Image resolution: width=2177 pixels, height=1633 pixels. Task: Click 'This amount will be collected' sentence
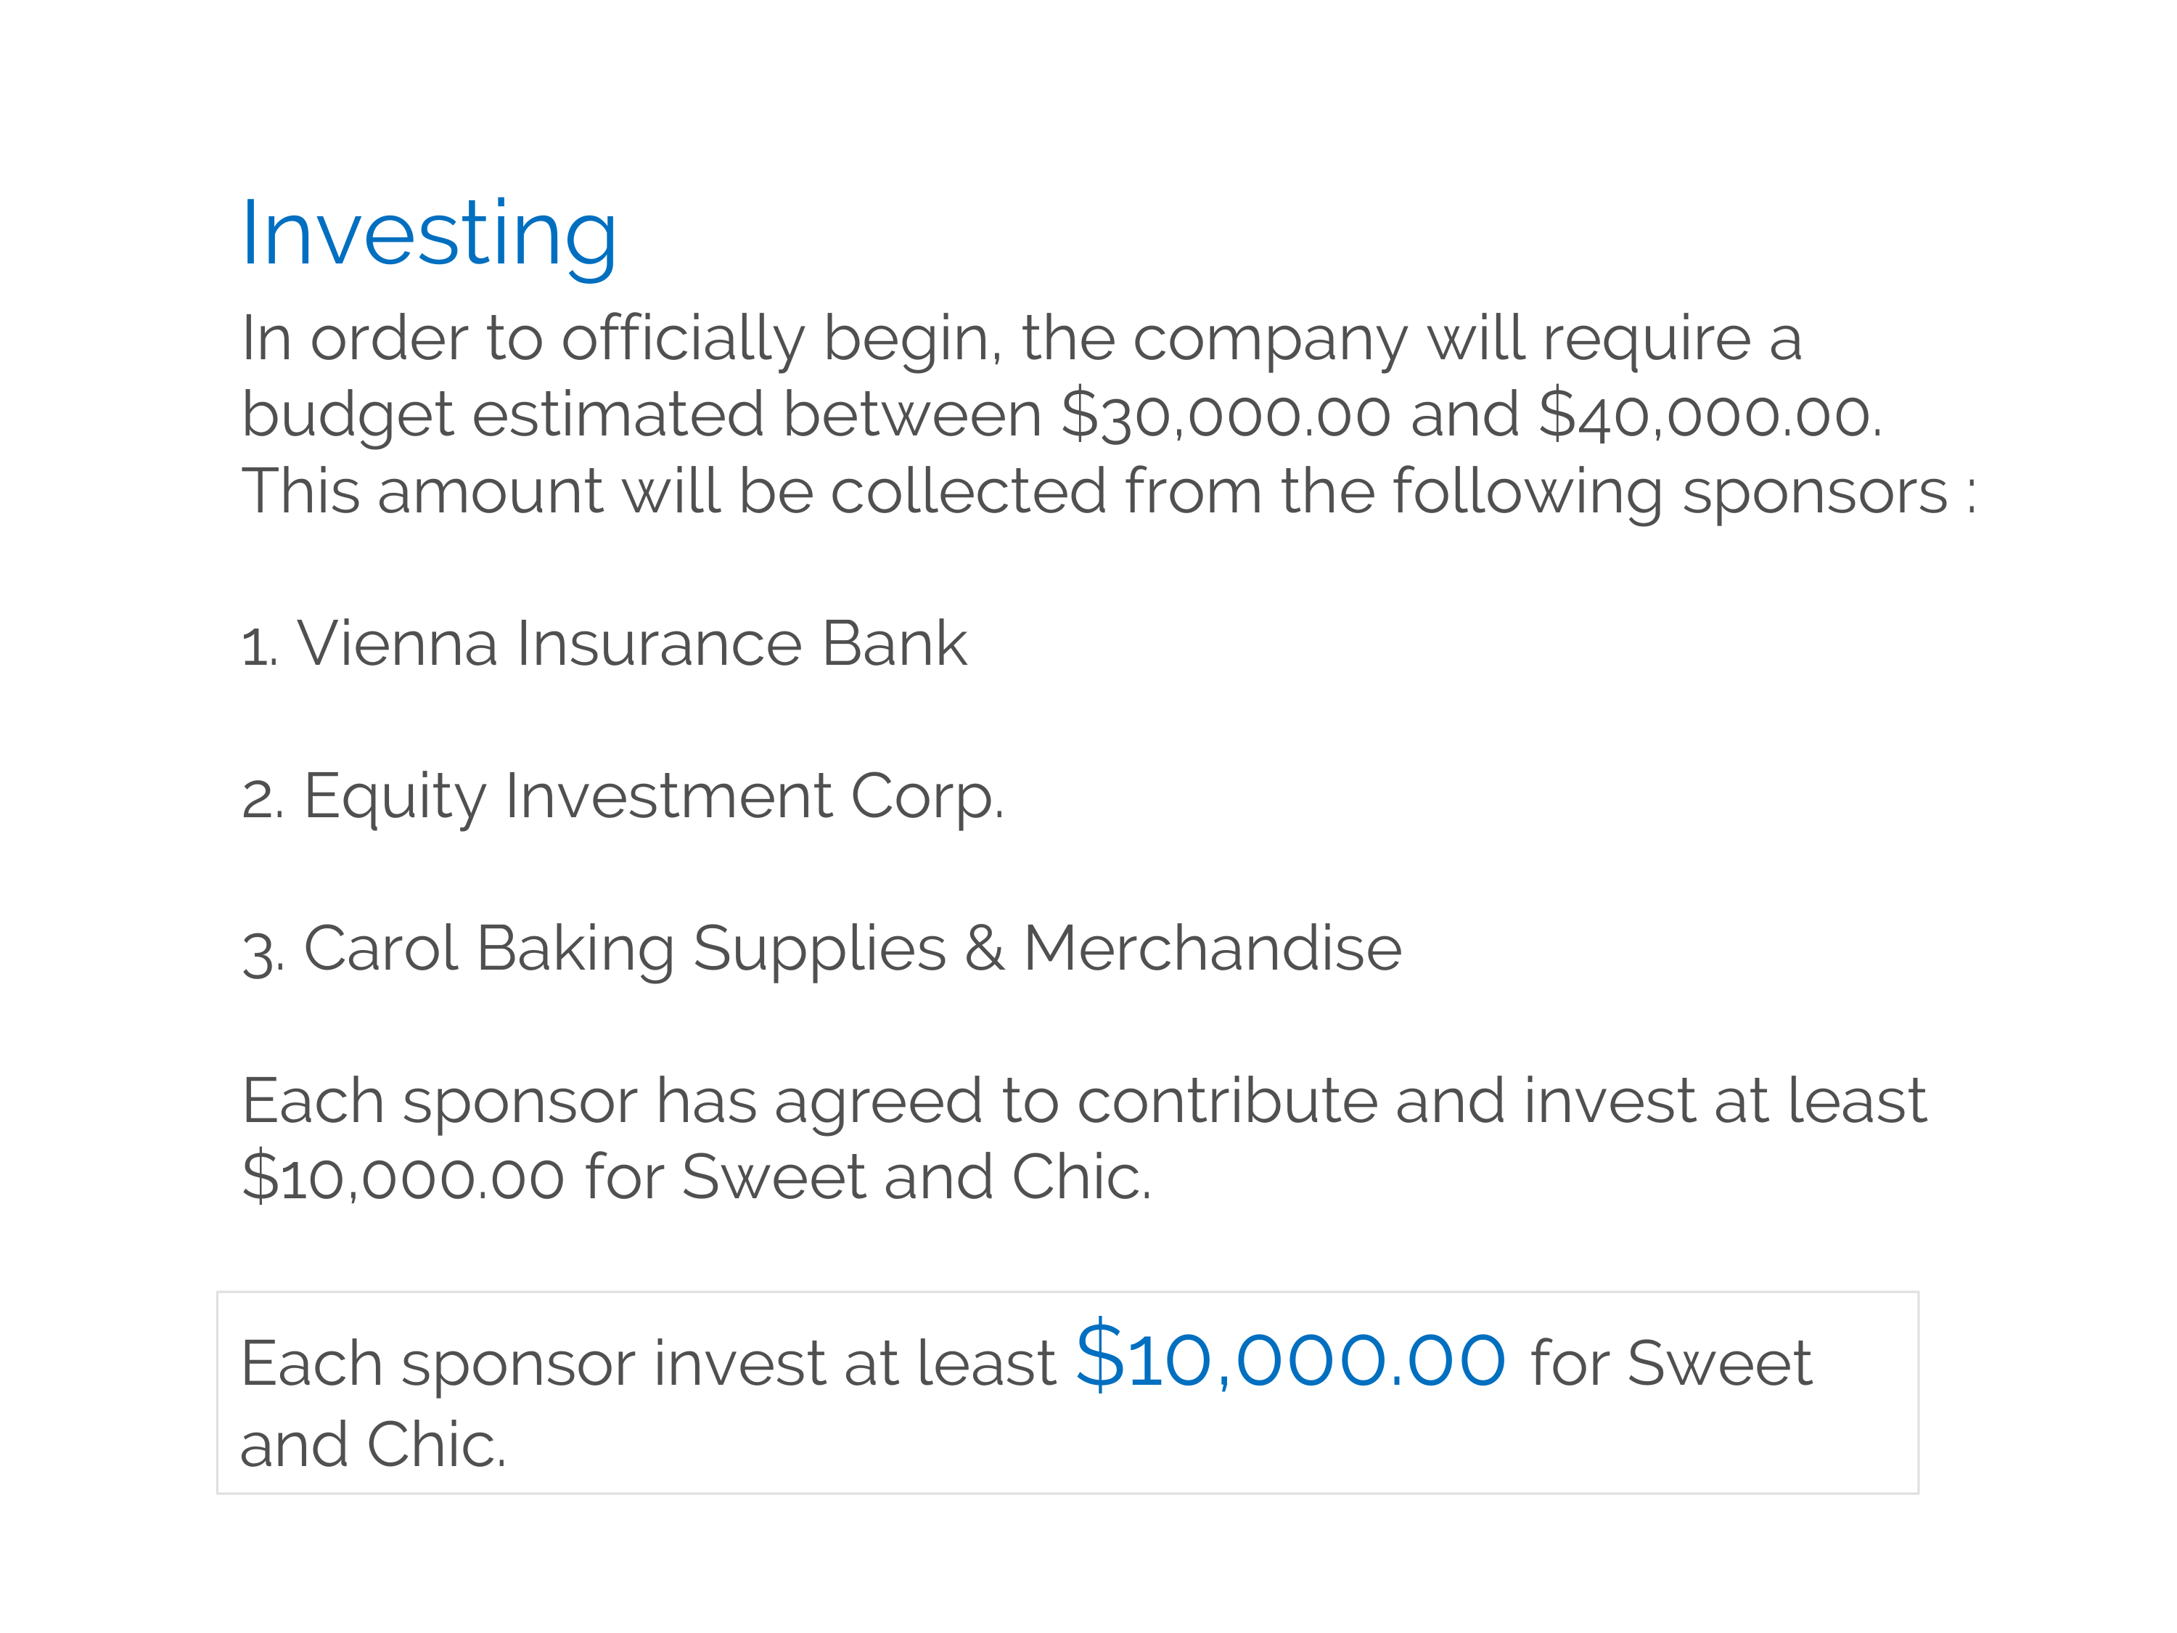tap(1109, 491)
